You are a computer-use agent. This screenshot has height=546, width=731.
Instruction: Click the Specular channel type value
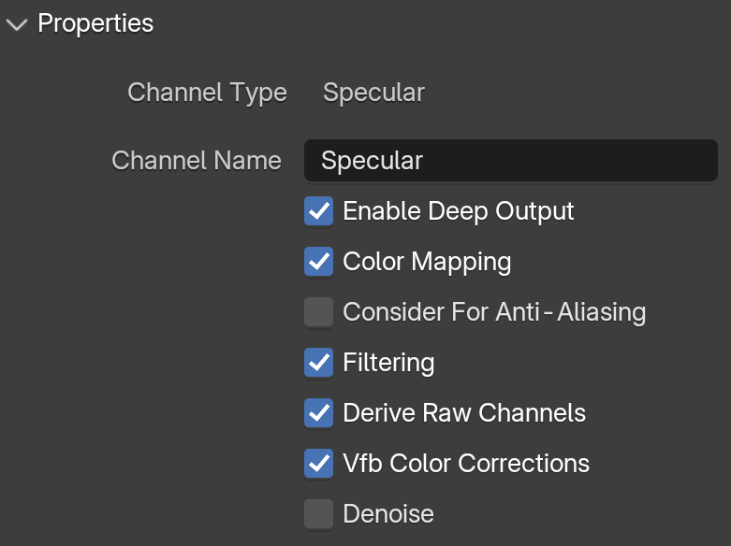coord(373,93)
